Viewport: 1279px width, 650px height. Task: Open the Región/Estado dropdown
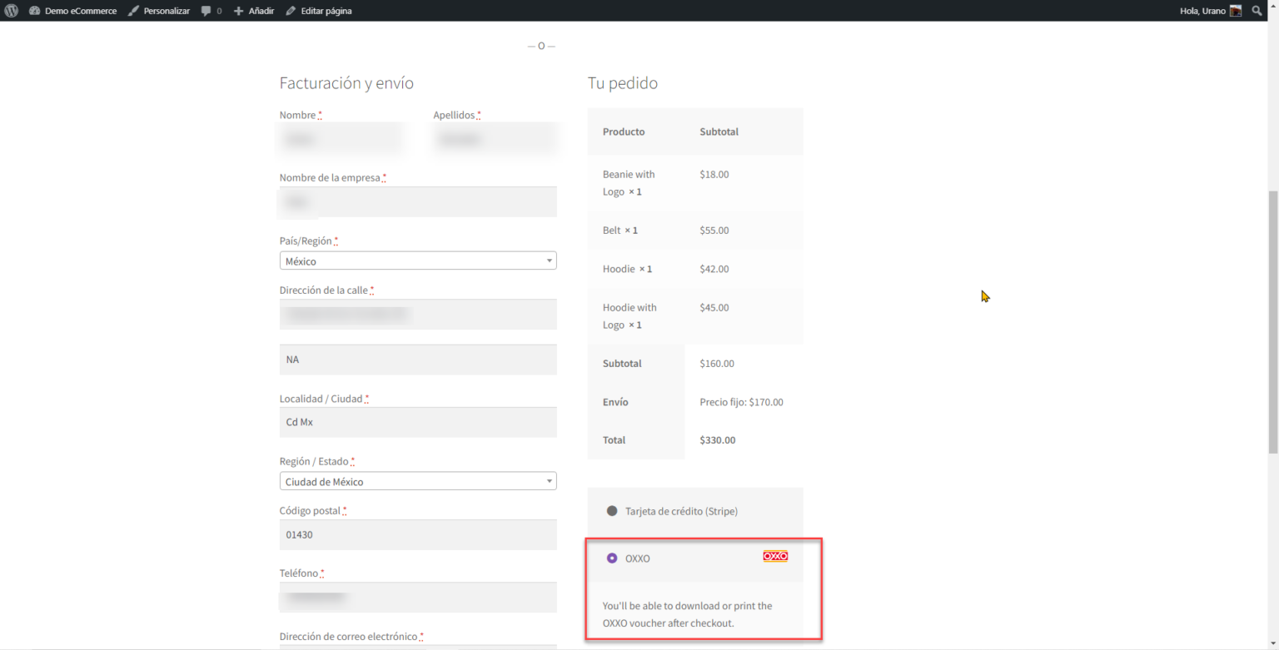418,481
